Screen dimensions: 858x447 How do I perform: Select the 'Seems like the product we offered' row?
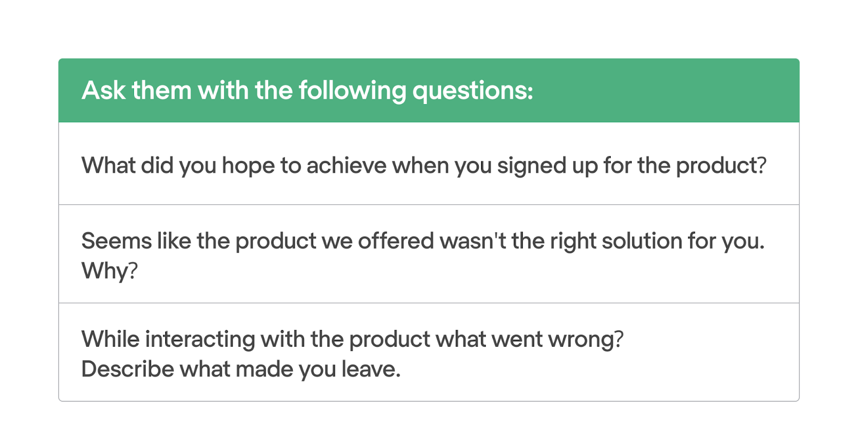(429, 254)
